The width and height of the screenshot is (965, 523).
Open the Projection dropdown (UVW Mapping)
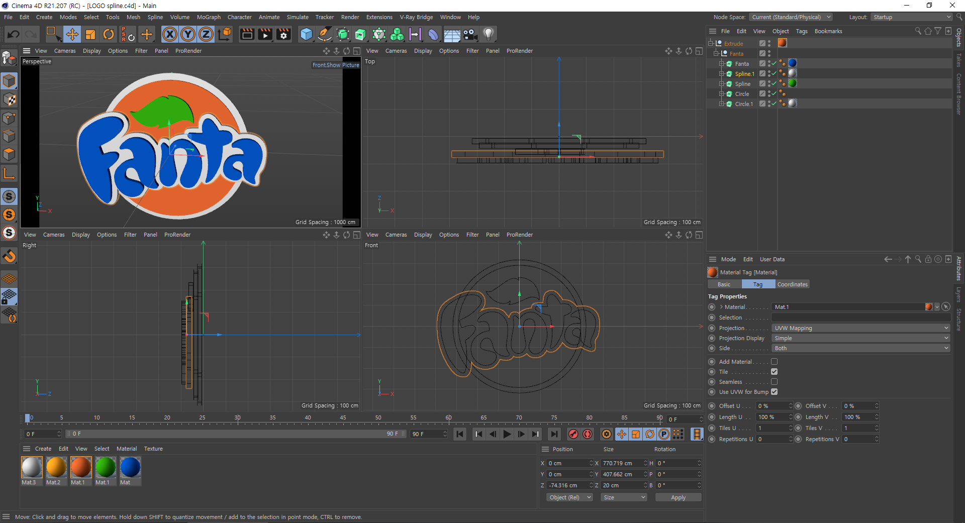tap(861, 328)
